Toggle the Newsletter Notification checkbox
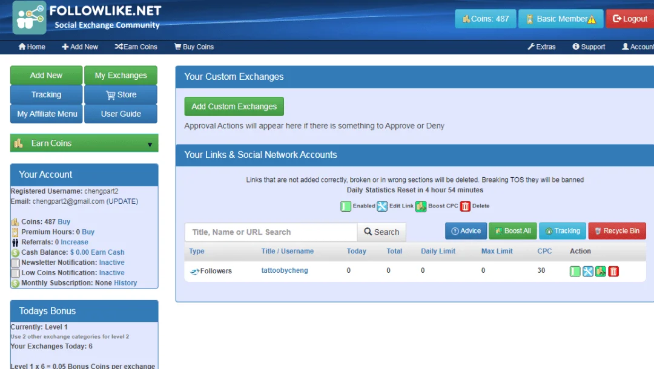 point(15,263)
